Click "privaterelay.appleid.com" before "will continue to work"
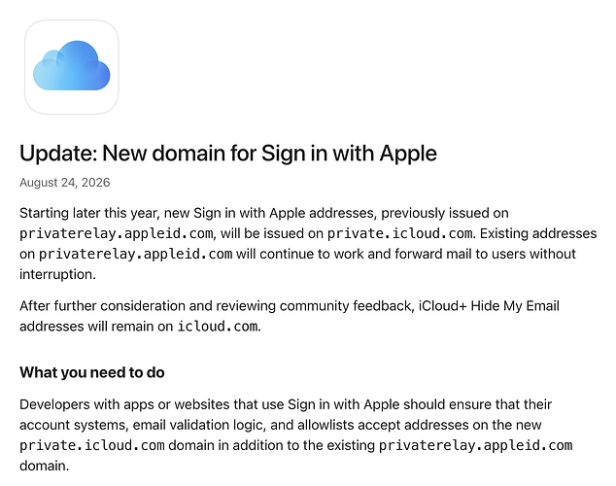The image size is (616, 486). click(135, 255)
